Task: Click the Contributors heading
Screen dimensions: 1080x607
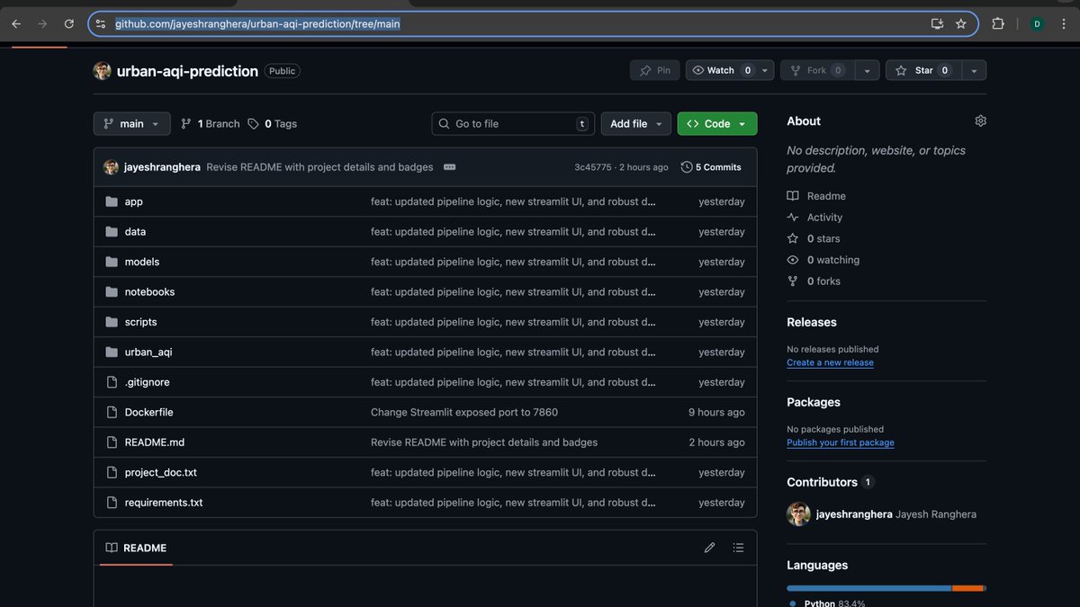Action: click(x=822, y=482)
